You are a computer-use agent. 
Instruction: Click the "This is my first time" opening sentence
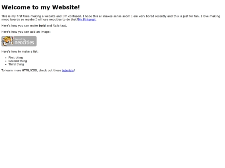pyautogui.click(x=42, y=16)
